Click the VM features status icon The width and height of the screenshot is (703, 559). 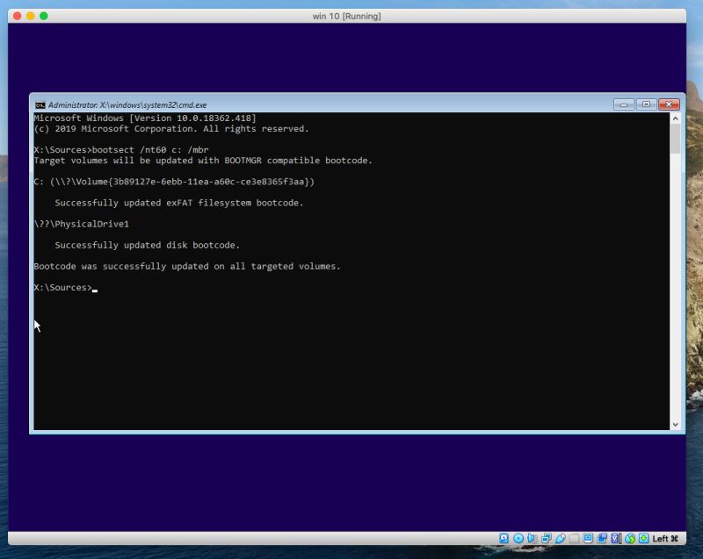click(x=615, y=537)
